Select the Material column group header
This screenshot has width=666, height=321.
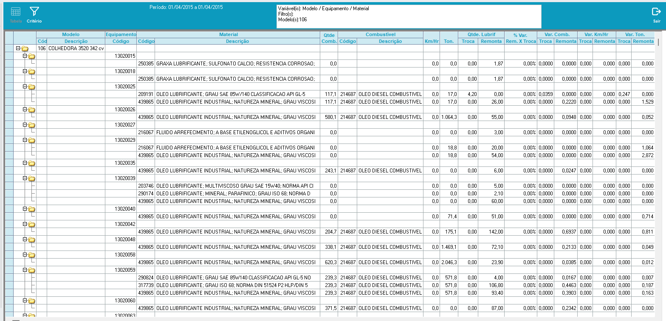pos(229,34)
